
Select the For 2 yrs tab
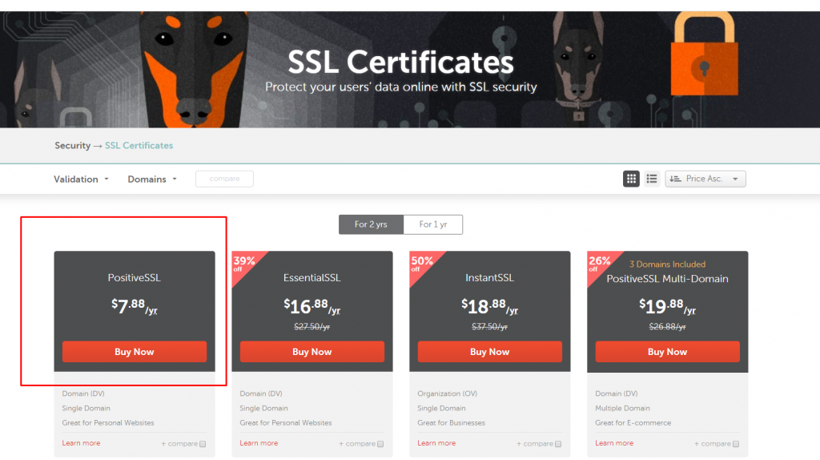(x=371, y=224)
